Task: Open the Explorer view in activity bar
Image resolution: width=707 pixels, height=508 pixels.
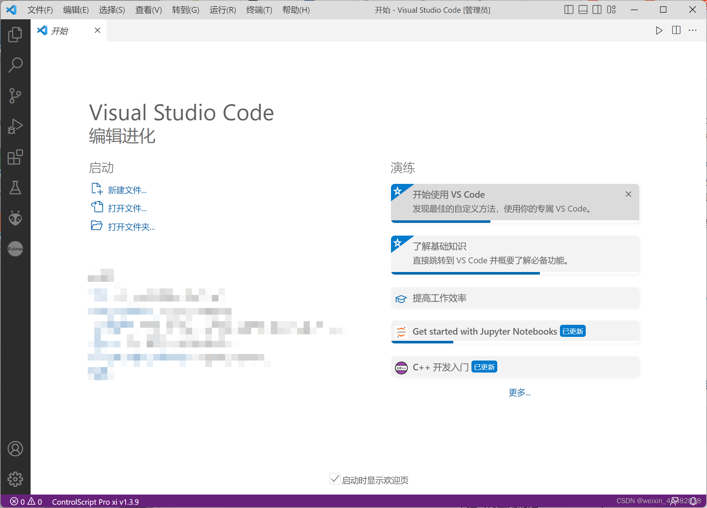Action: (15, 35)
